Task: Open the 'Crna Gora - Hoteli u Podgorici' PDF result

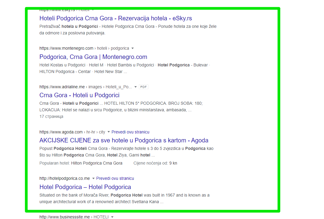Action: point(79,95)
